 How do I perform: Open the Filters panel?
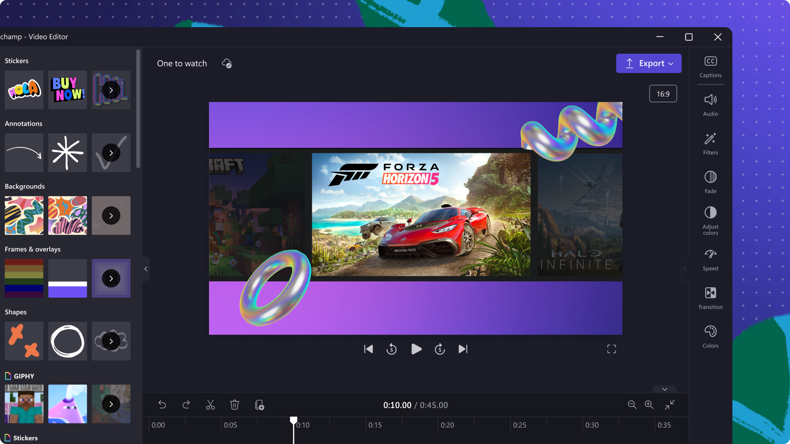point(710,143)
